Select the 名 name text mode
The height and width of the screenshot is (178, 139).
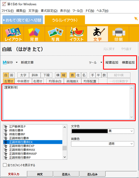84,75
